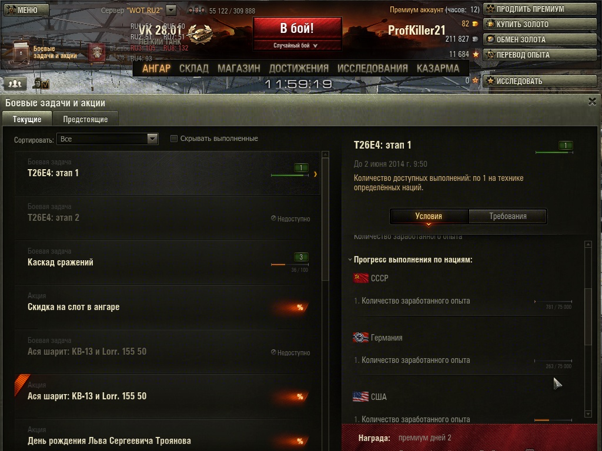Click the gold coins icon beside 82
The height and width of the screenshot is (451, 602).
pos(475,23)
